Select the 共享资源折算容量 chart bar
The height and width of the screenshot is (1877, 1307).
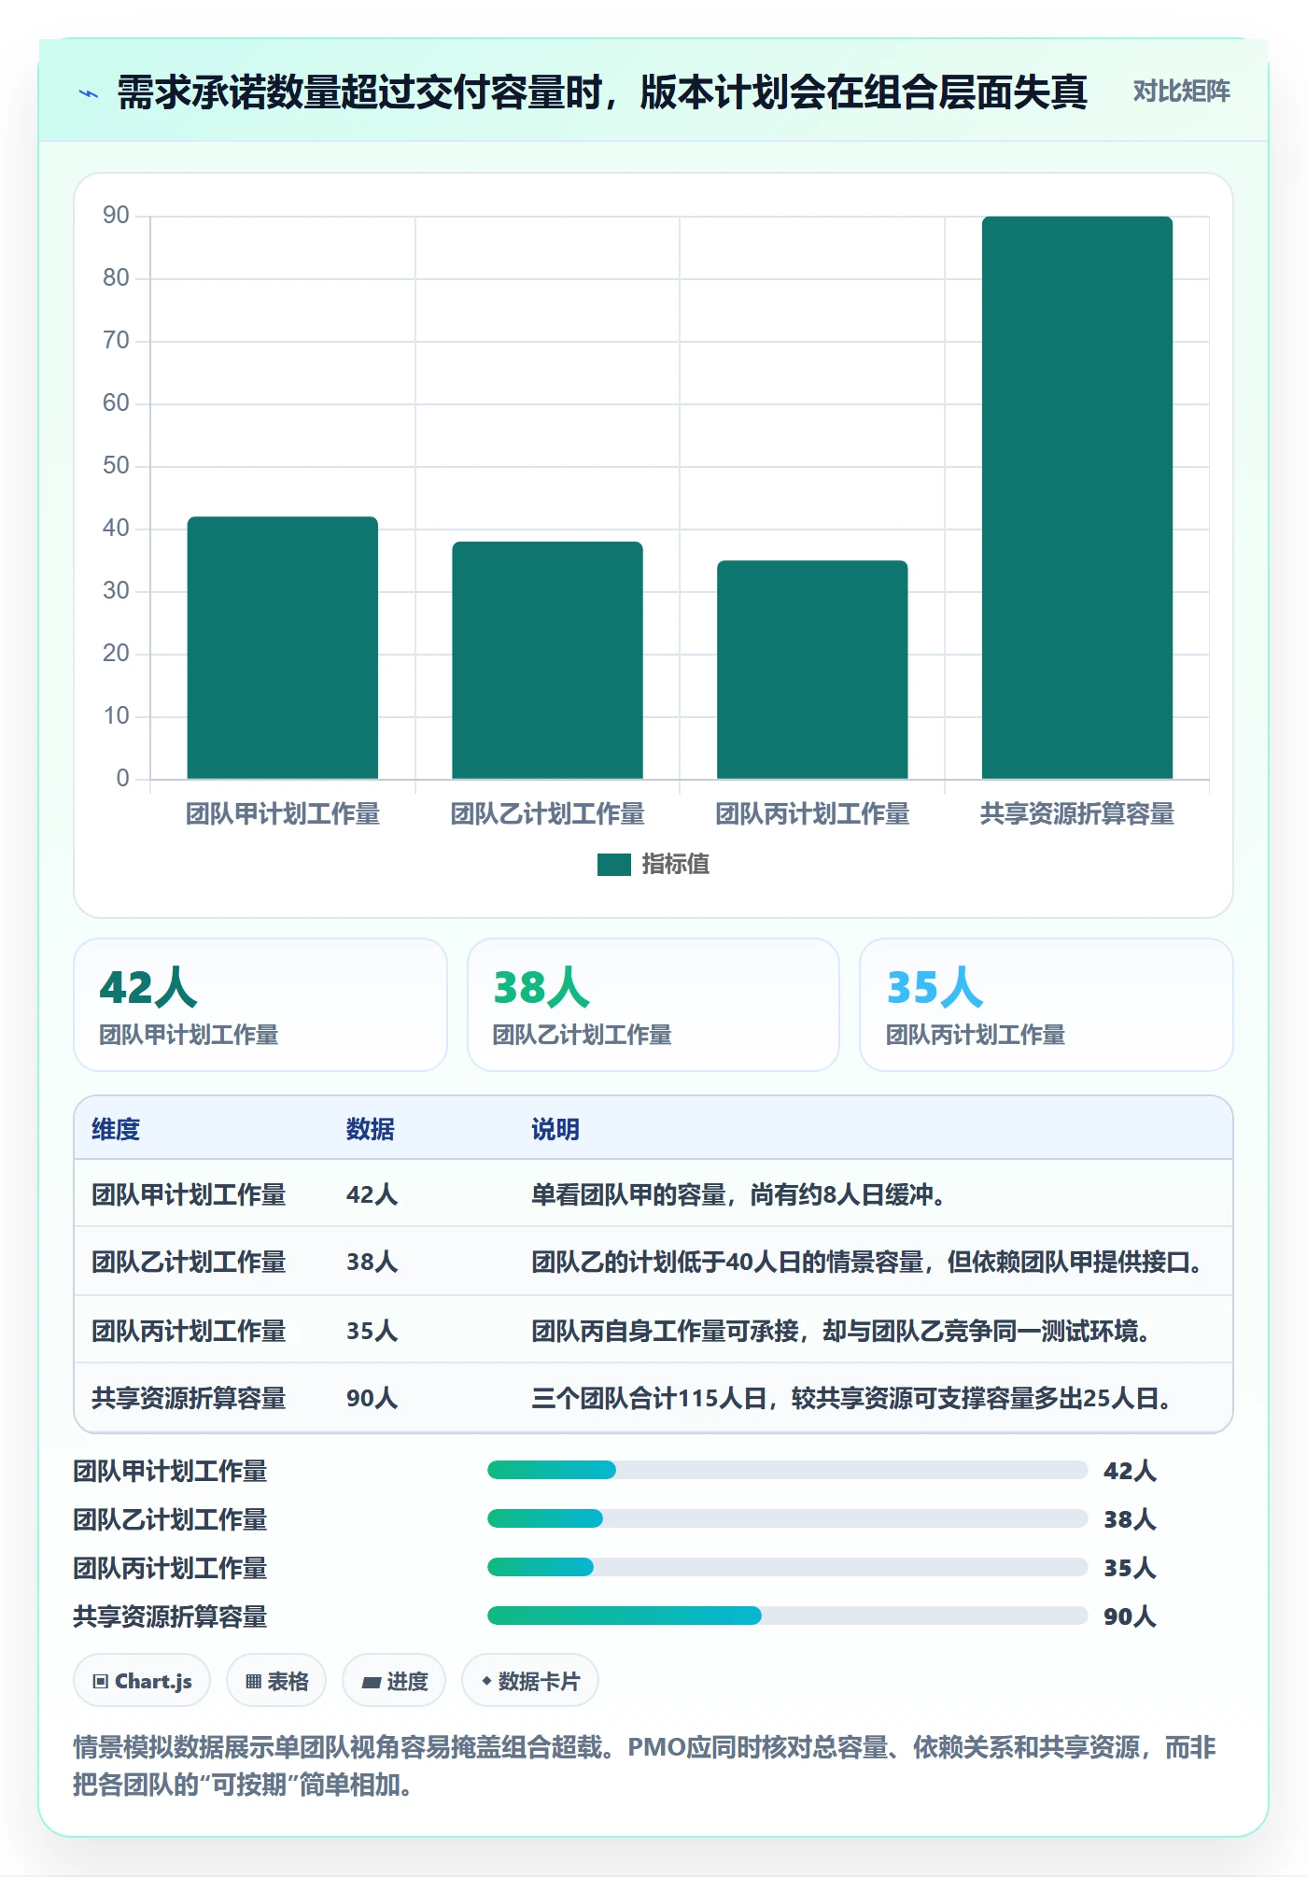pyautogui.click(x=1077, y=498)
